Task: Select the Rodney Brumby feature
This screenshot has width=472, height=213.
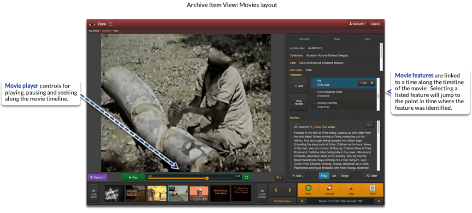Action: (x=344, y=105)
